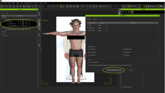
Task: Open the Headshot plugin toolbar button
Action: click(x=152, y=7)
